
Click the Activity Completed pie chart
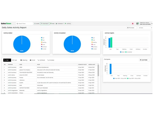(72, 44)
